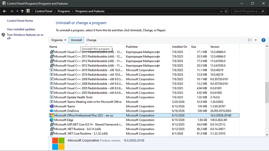269x151 pixels.
Task: Click icon of Visual C++ 2013 x86 row
Action: coord(52,52)
